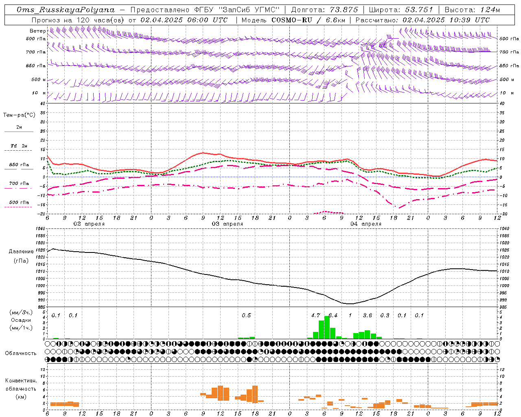Click 'Рассчитано: 02.04.2025 10:39 UTC' timestamp
Screen dimensions: 521x417
point(422,20)
